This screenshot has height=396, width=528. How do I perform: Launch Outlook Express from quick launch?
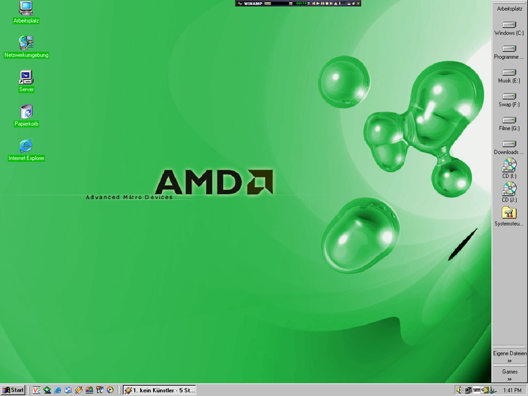(x=68, y=390)
